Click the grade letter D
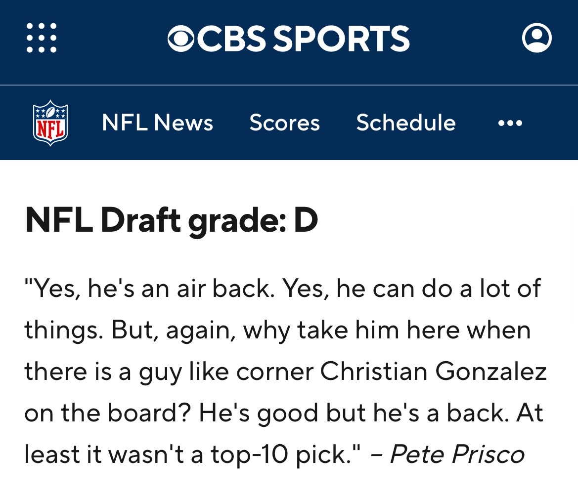Image resolution: width=578 pixels, height=498 pixels. (x=306, y=220)
